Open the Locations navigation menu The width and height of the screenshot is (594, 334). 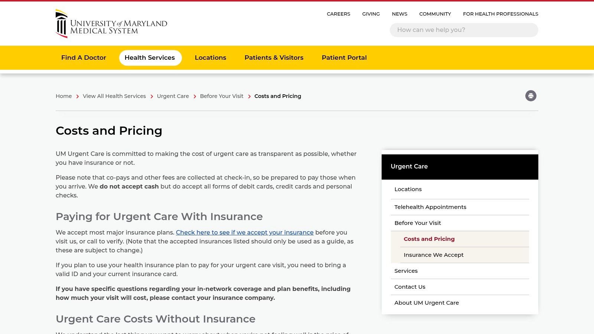pyautogui.click(x=210, y=58)
